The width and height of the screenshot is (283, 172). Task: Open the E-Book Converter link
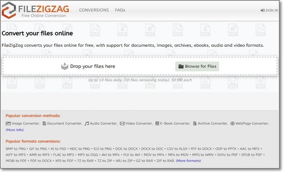pos(175,123)
